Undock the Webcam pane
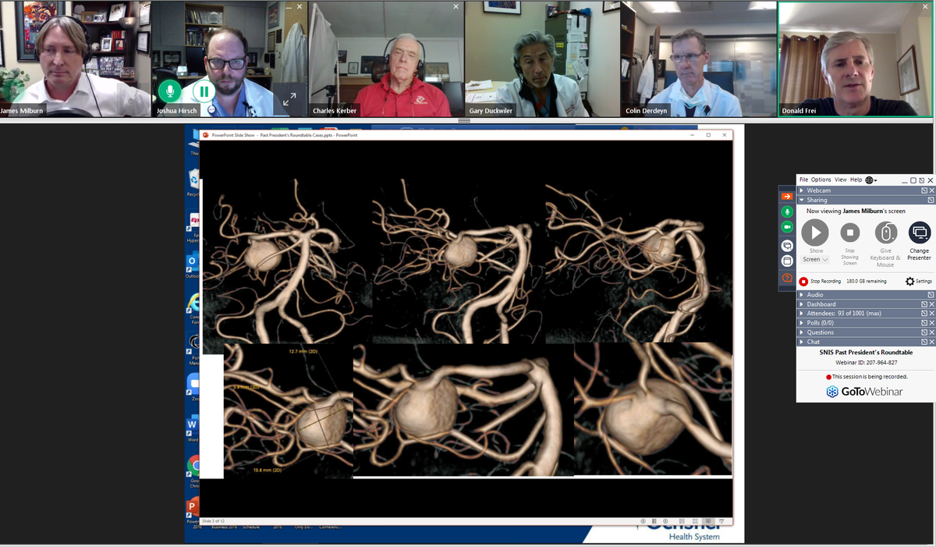This screenshot has width=936, height=547. (x=924, y=190)
